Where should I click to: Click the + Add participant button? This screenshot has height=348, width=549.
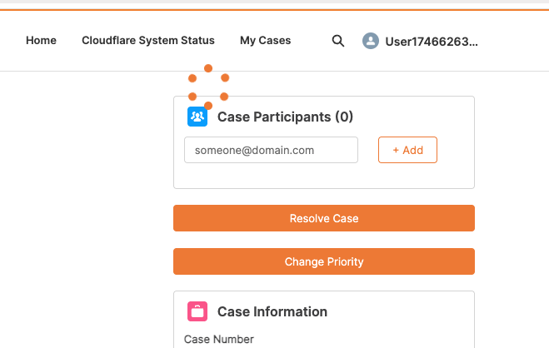pyautogui.click(x=407, y=150)
